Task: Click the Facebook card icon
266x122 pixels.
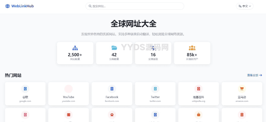Action: click(x=112, y=89)
